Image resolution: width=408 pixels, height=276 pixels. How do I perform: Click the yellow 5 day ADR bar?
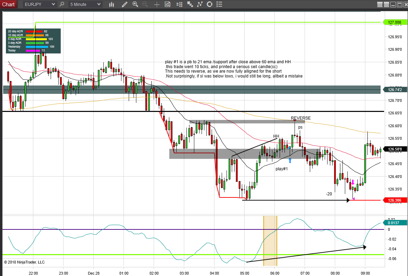click(x=36, y=39)
